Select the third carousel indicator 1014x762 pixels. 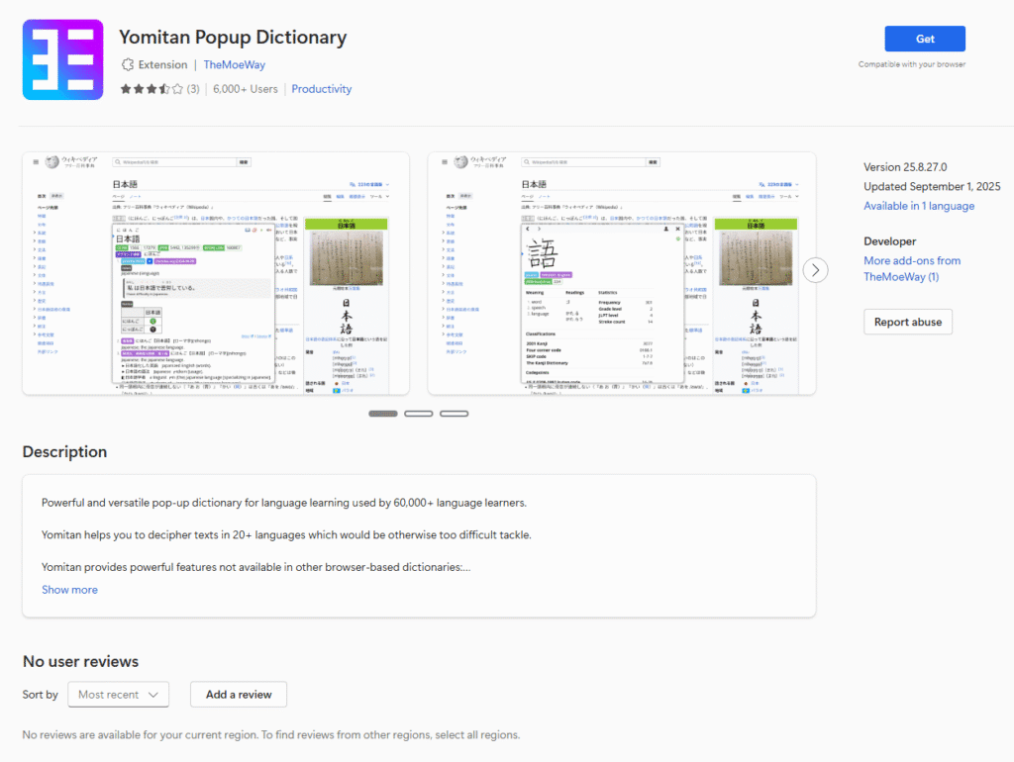point(454,413)
